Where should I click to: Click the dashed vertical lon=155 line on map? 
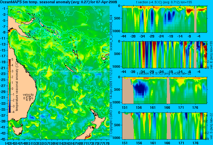[41, 72]
